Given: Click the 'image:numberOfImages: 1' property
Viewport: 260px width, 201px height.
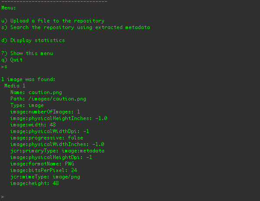Looking at the screenshot, I should click(x=45, y=112).
